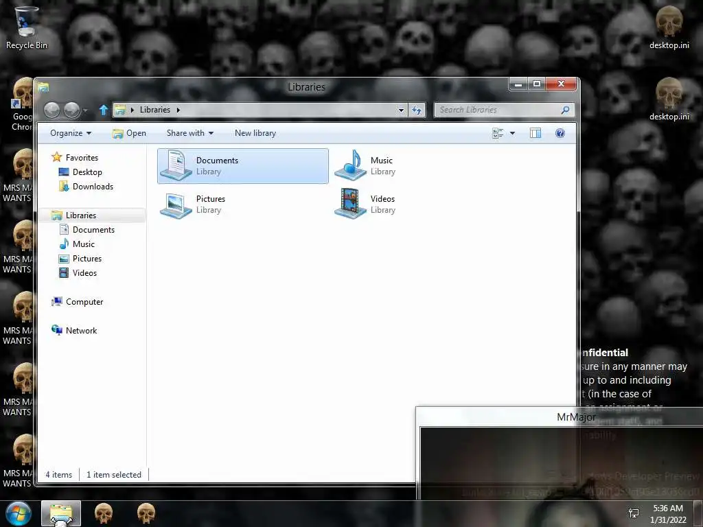Click New library button
The height and width of the screenshot is (527, 703).
click(x=255, y=133)
